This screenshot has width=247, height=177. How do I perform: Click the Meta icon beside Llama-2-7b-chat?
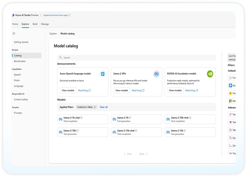61,119
